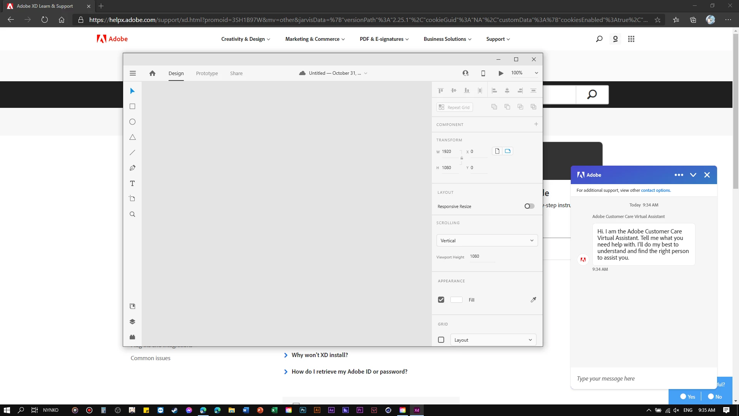Enable the Grid Layout checkbox
This screenshot has height=416, width=739.
pos(441,340)
